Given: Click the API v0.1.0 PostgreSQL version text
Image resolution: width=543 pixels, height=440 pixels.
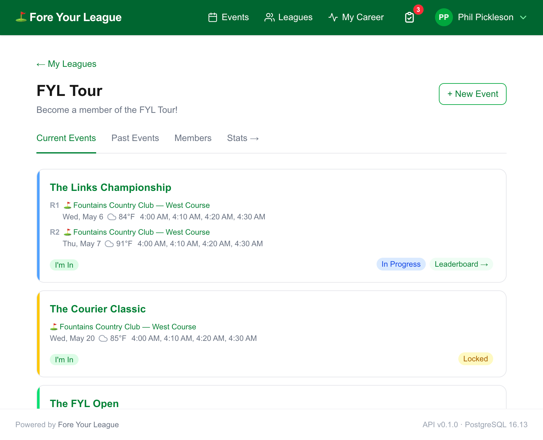Looking at the screenshot, I should point(475,425).
